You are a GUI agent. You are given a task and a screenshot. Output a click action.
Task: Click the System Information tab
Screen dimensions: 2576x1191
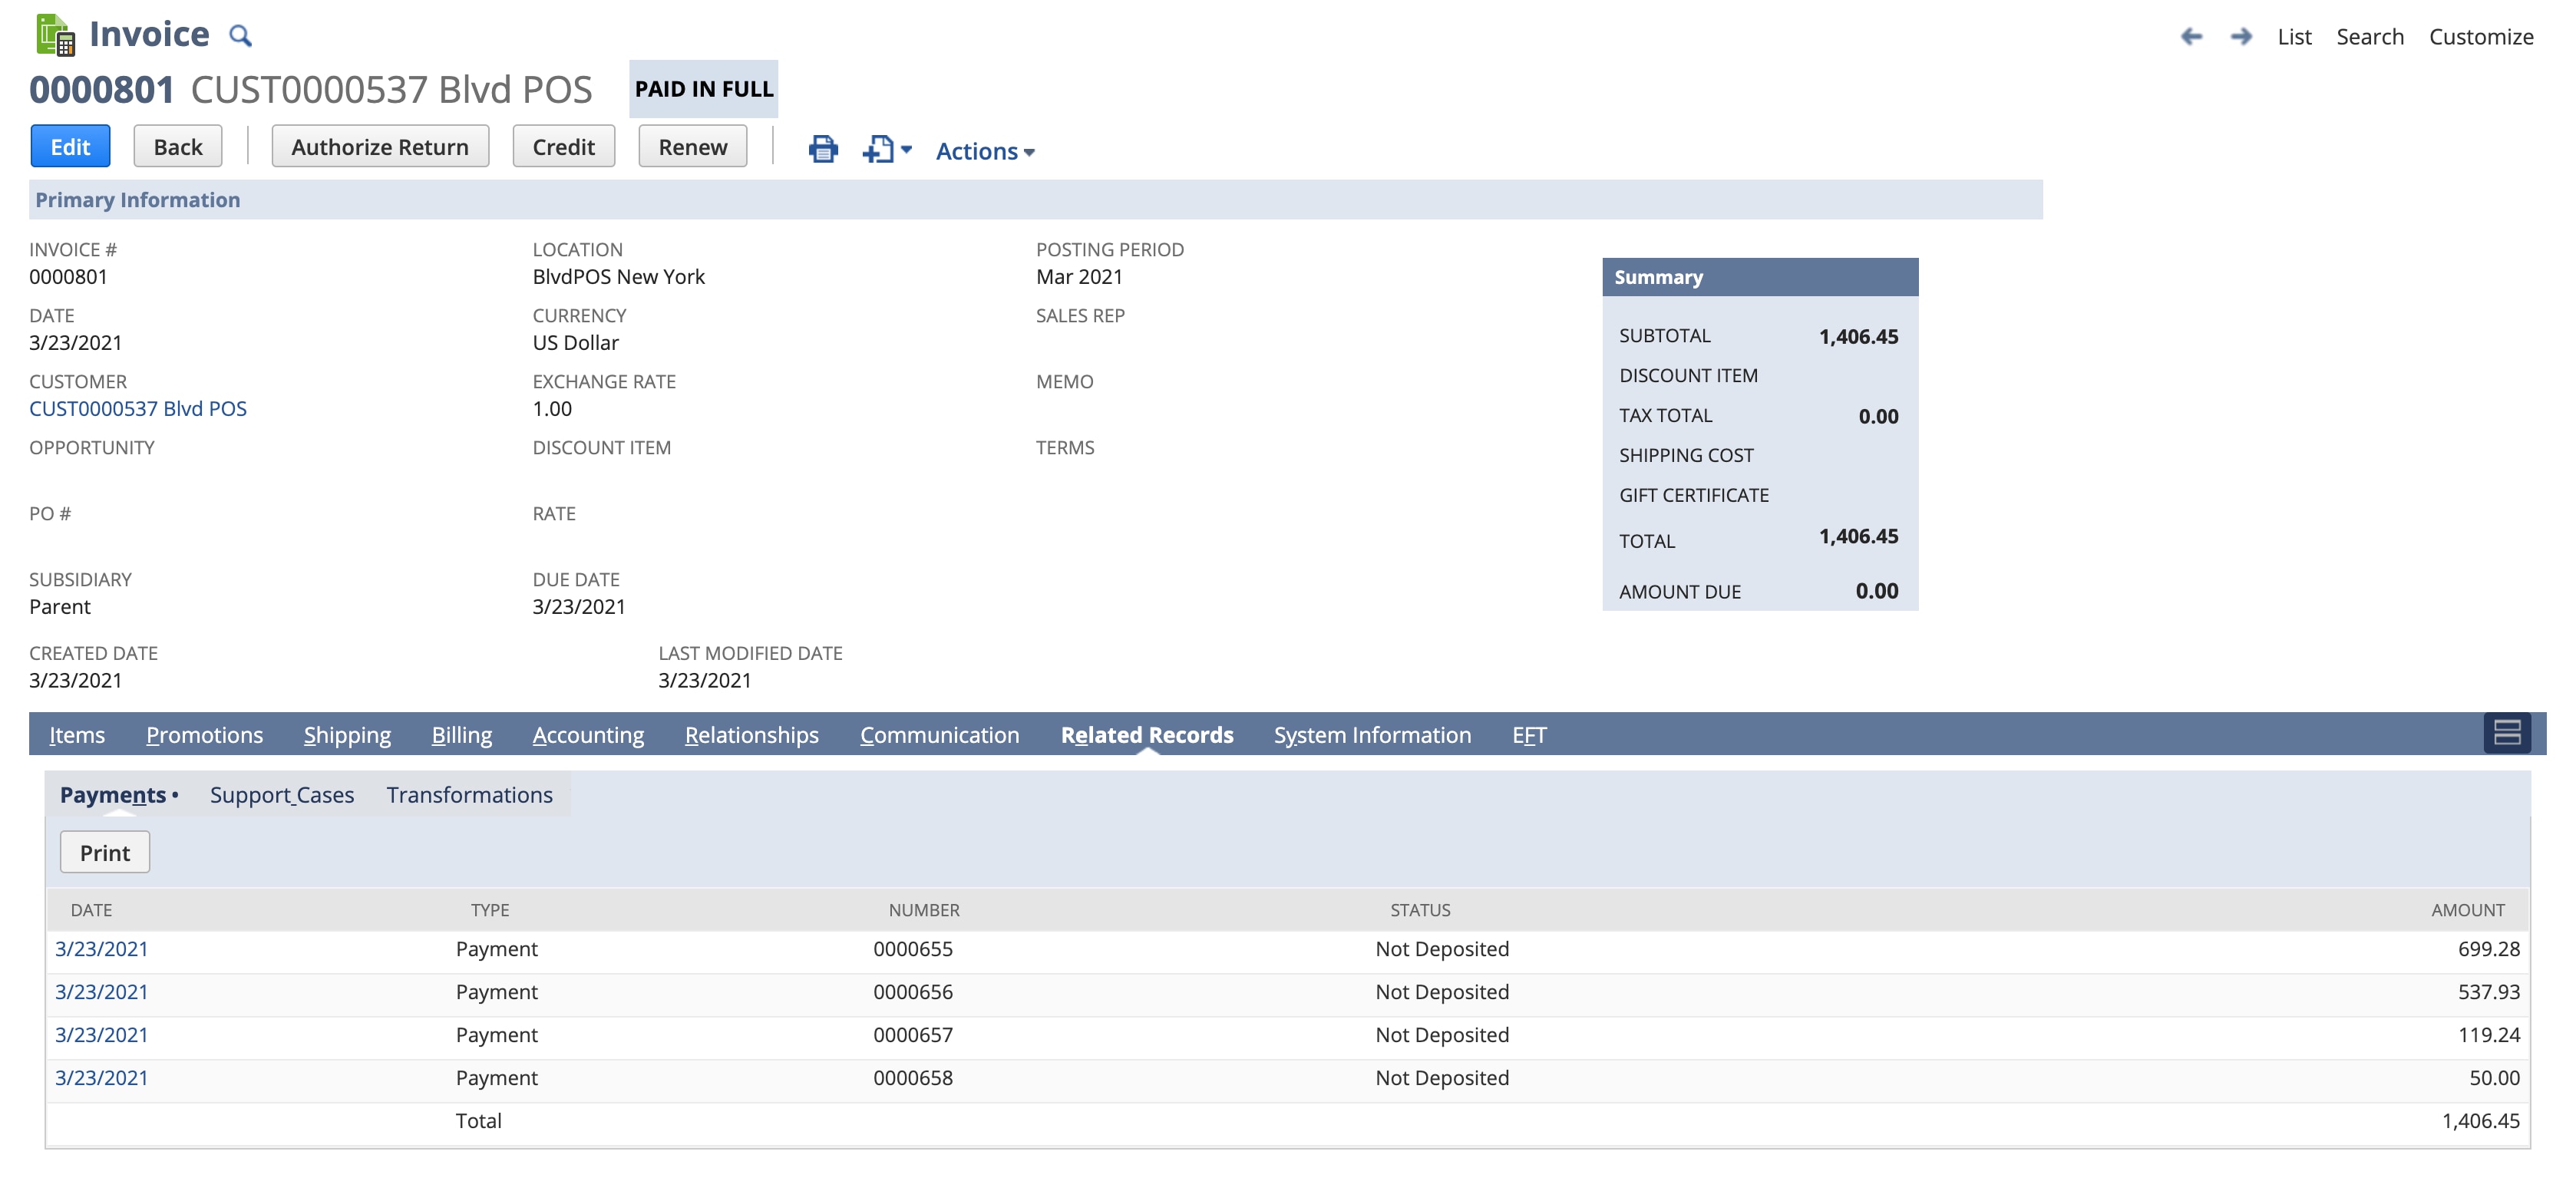(x=1371, y=735)
